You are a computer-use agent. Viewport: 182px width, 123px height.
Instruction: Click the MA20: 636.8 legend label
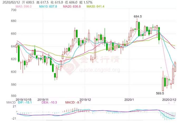(72, 6)
